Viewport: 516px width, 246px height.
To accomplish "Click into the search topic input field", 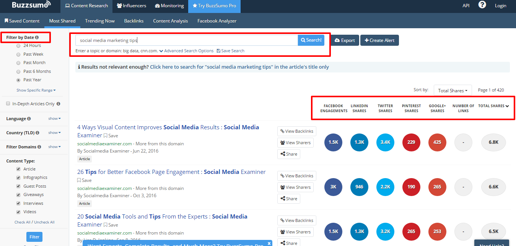I will (187, 40).
